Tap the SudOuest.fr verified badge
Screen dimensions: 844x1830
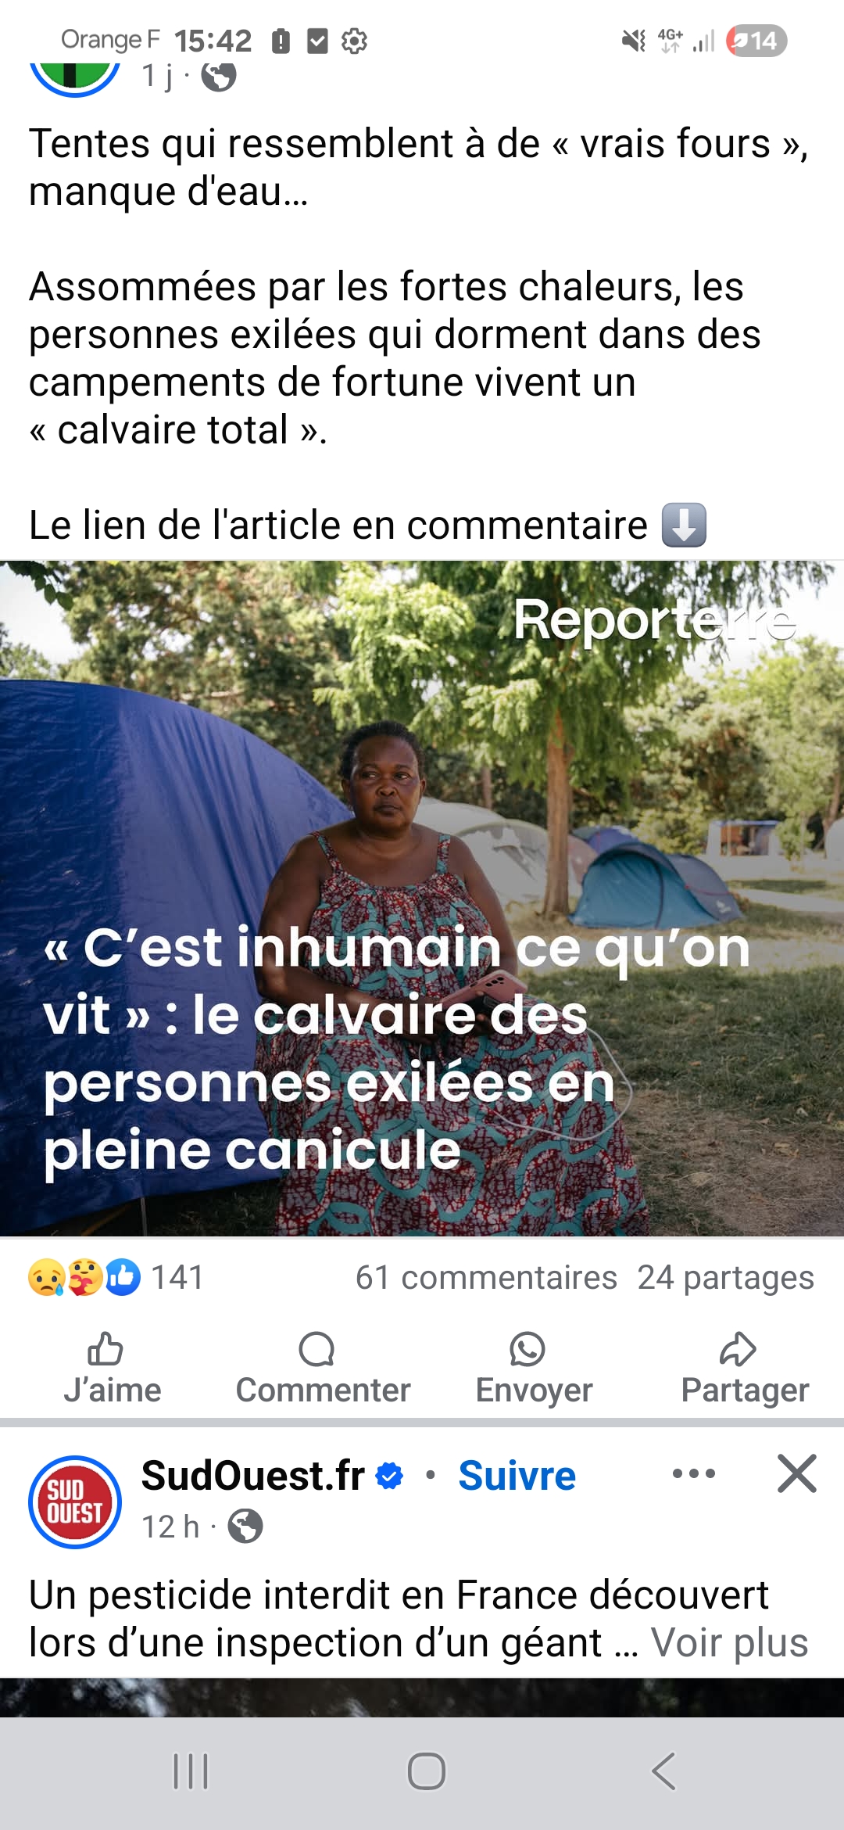point(389,1476)
